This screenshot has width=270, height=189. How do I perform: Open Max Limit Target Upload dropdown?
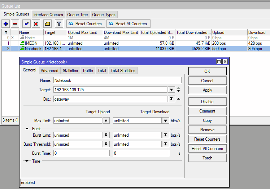[106, 120]
